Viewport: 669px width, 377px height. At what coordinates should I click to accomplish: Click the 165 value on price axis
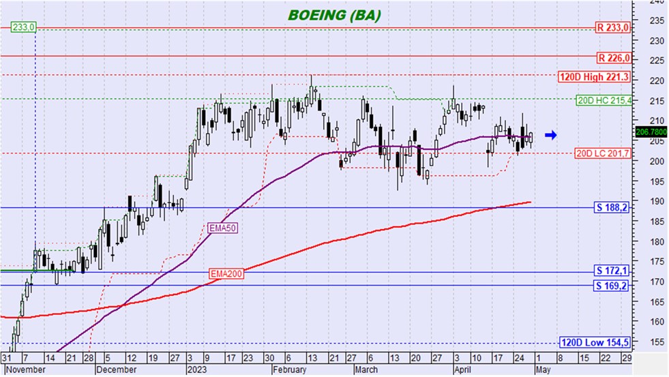[657, 302]
